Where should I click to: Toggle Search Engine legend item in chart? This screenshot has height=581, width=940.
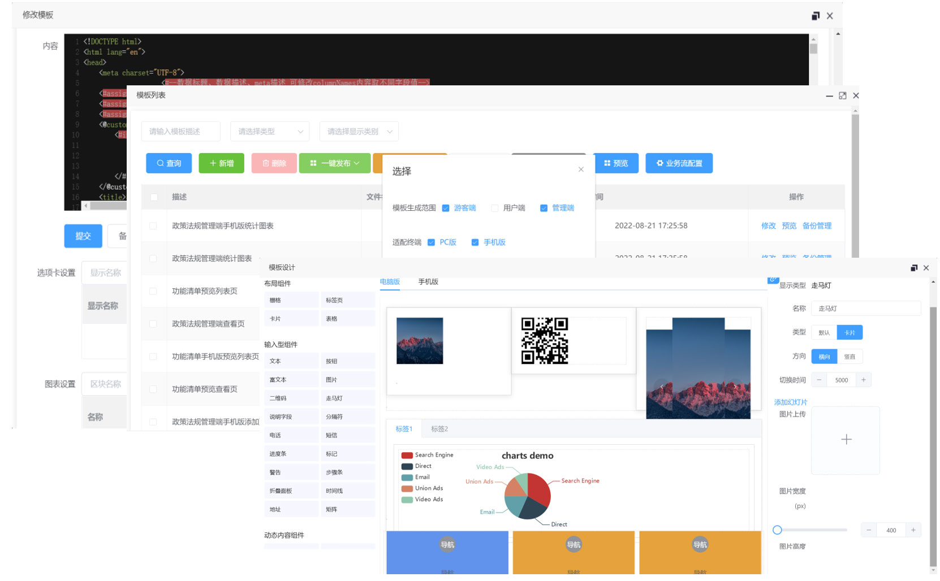(x=427, y=456)
